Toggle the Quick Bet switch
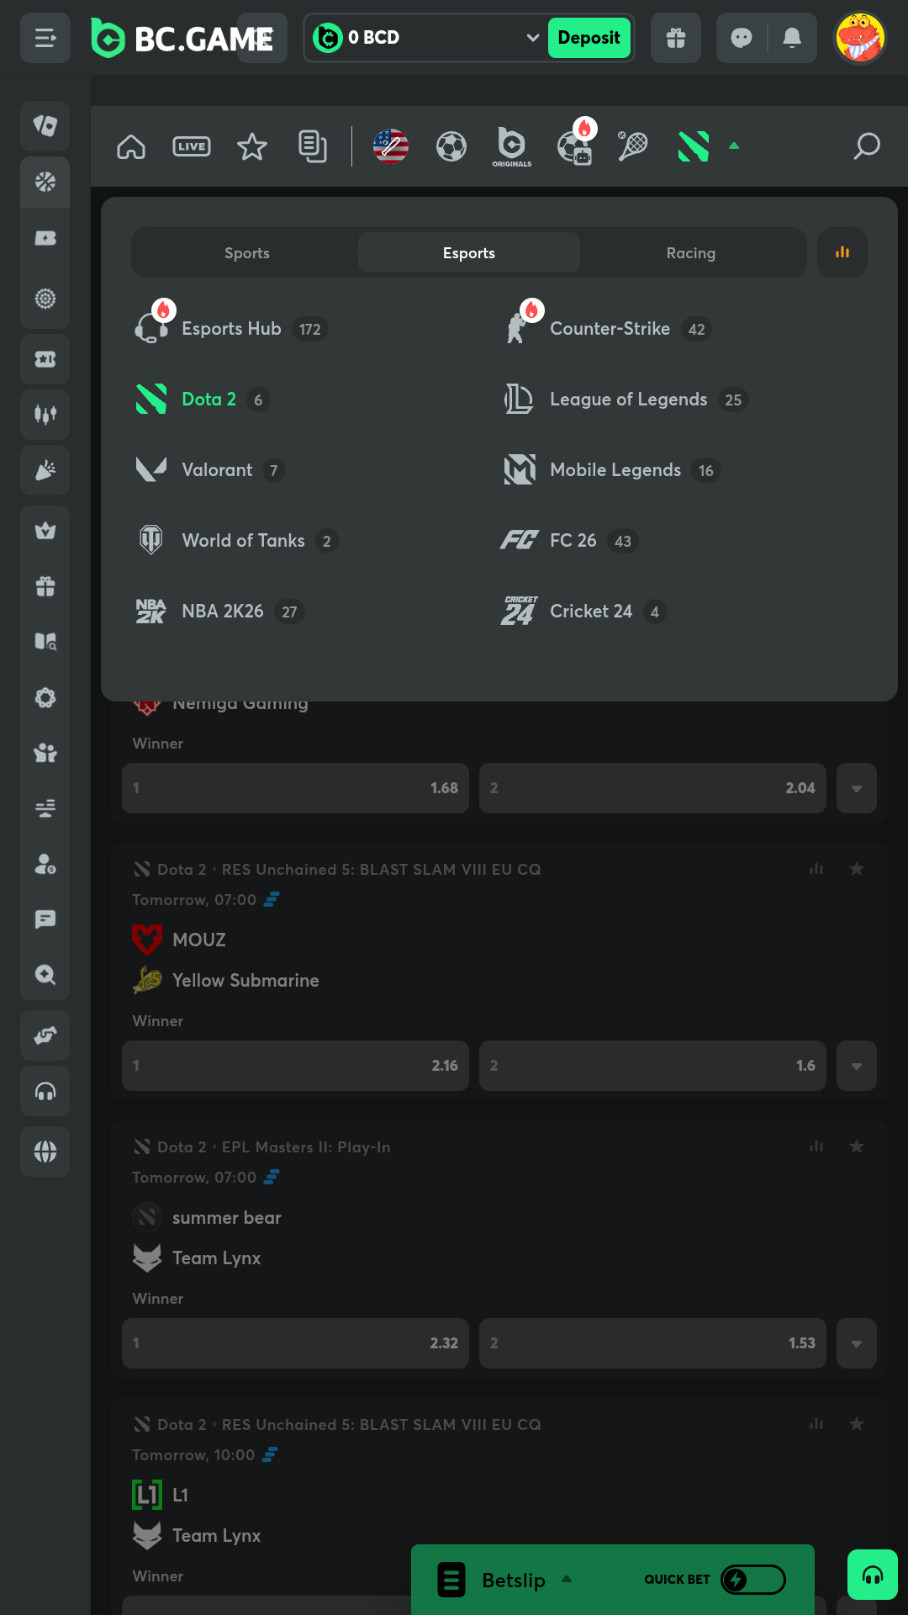Viewport: 908px width, 1615px height. coord(753,1580)
